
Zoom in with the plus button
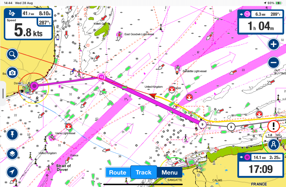[274, 44]
